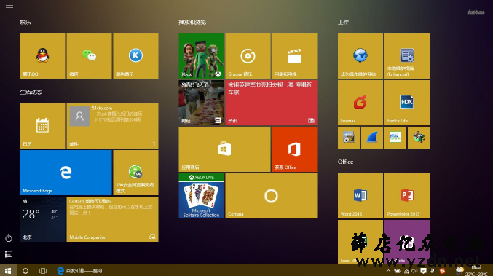Open the Movies & TV clapperboard tile
The image size is (493, 276).
click(x=294, y=56)
